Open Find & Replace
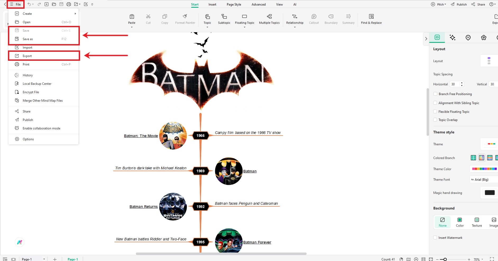Image resolution: width=498 pixels, height=261 pixels. [x=371, y=19]
